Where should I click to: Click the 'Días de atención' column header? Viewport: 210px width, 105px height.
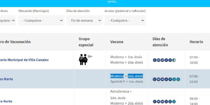160,42
